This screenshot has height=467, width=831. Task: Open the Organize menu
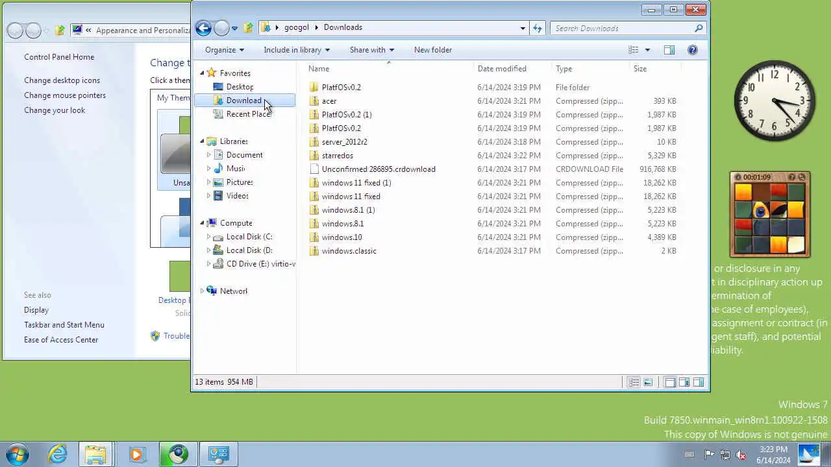(225, 50)
